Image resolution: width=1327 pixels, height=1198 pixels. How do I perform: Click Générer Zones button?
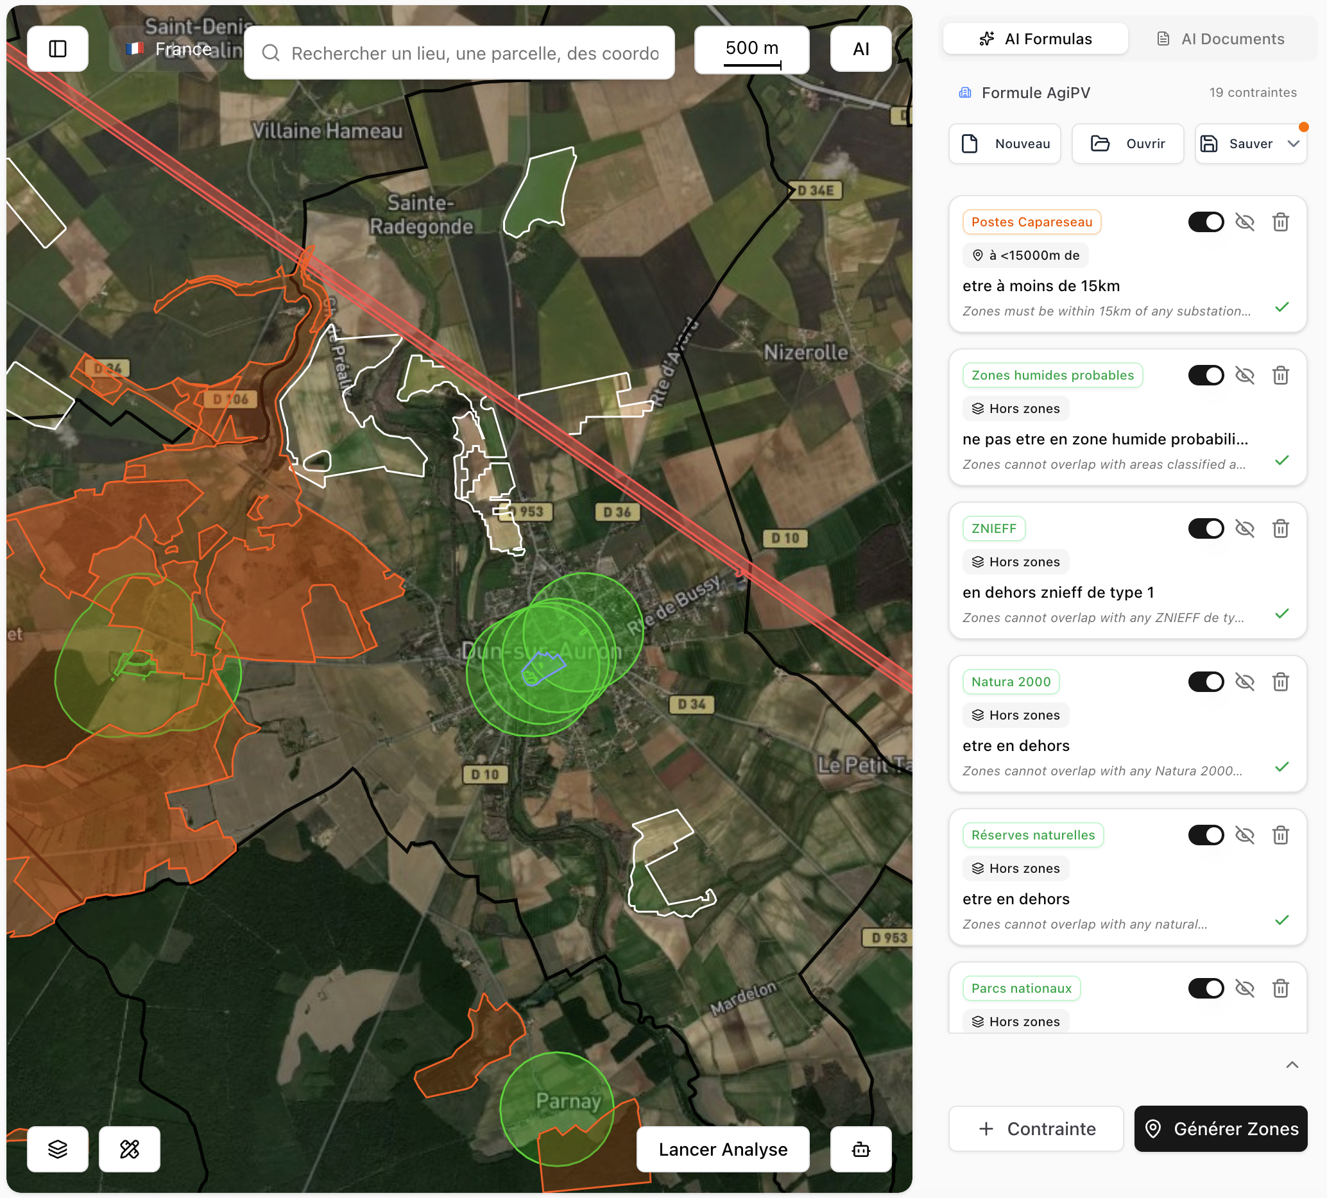(x=1221, y=1129)
